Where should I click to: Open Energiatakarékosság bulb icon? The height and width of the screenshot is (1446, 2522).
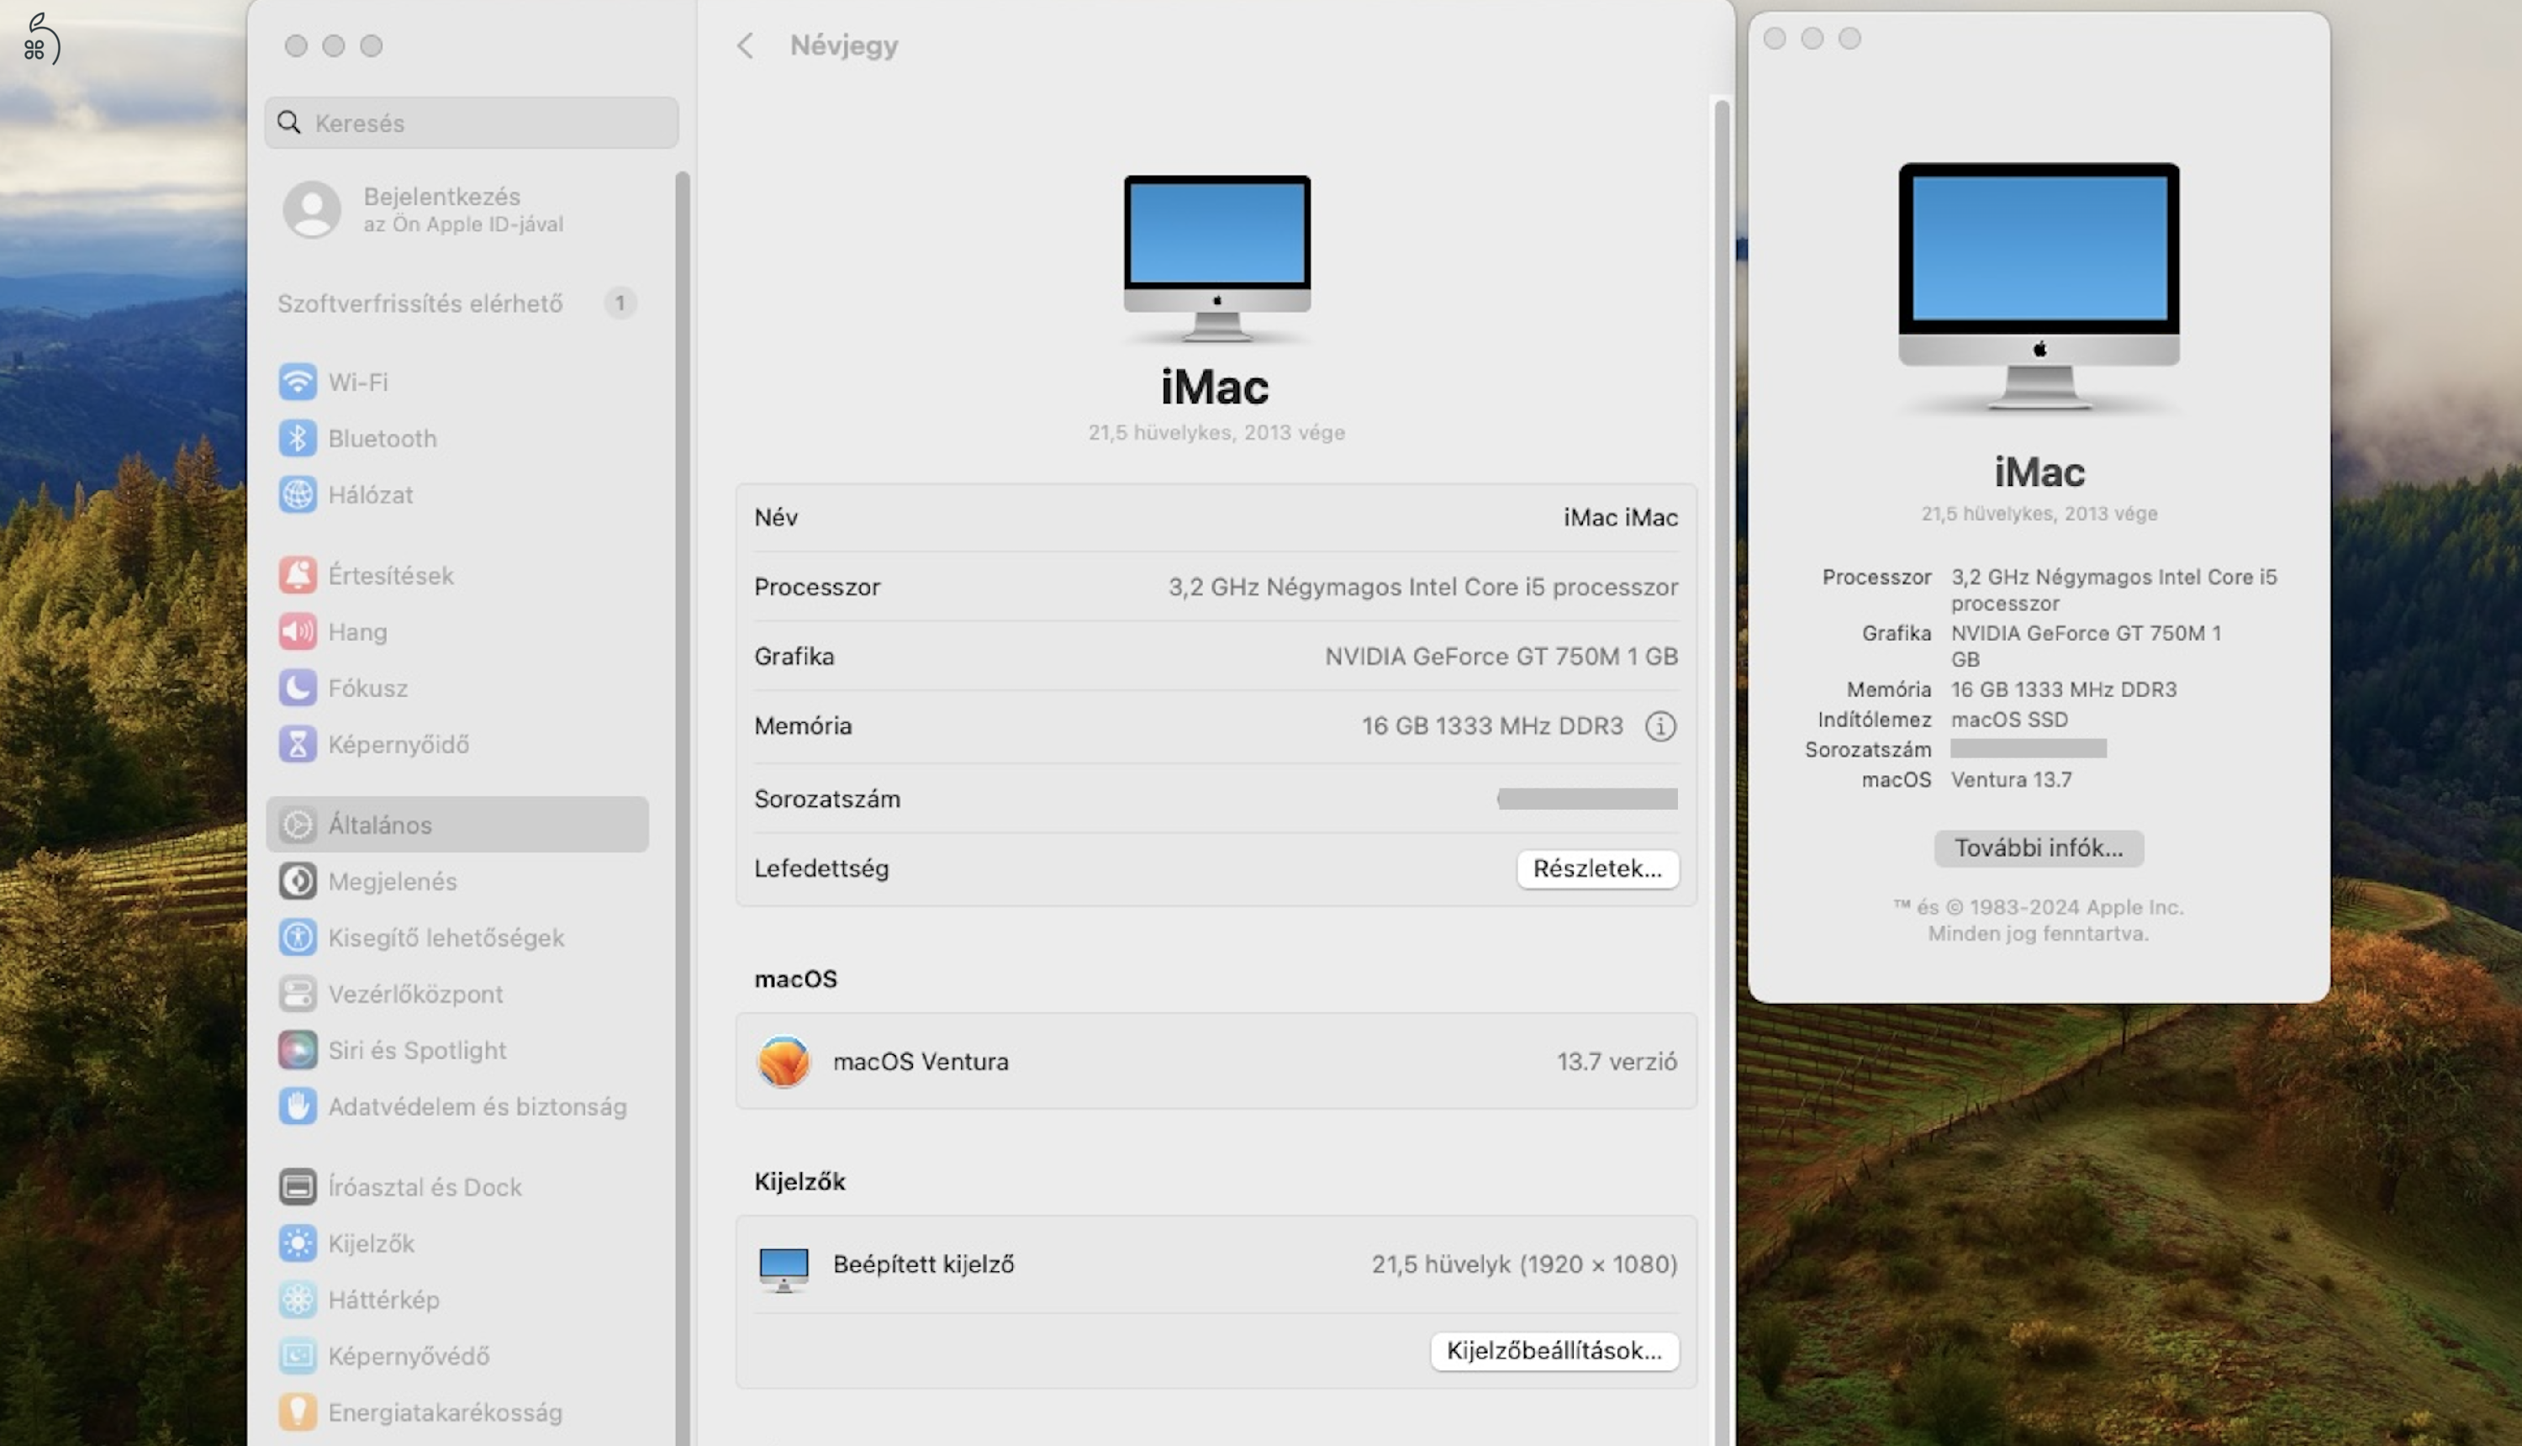(298, 1412)
